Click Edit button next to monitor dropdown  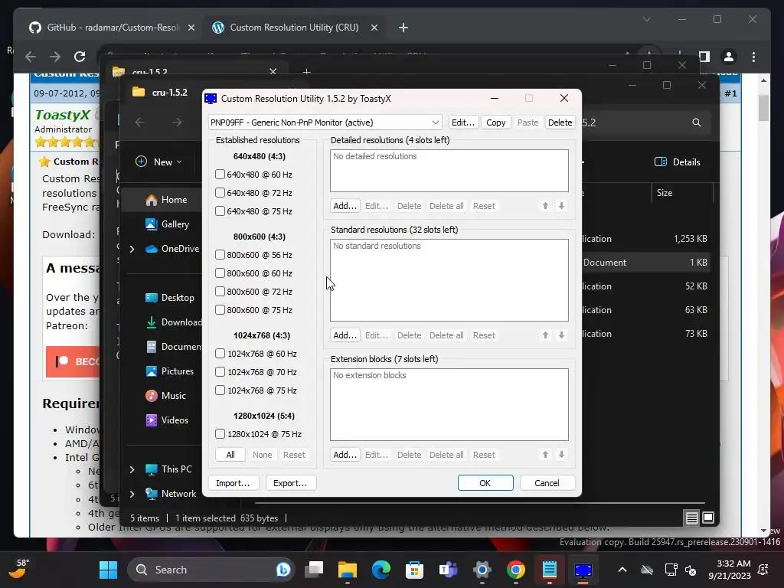463,122
